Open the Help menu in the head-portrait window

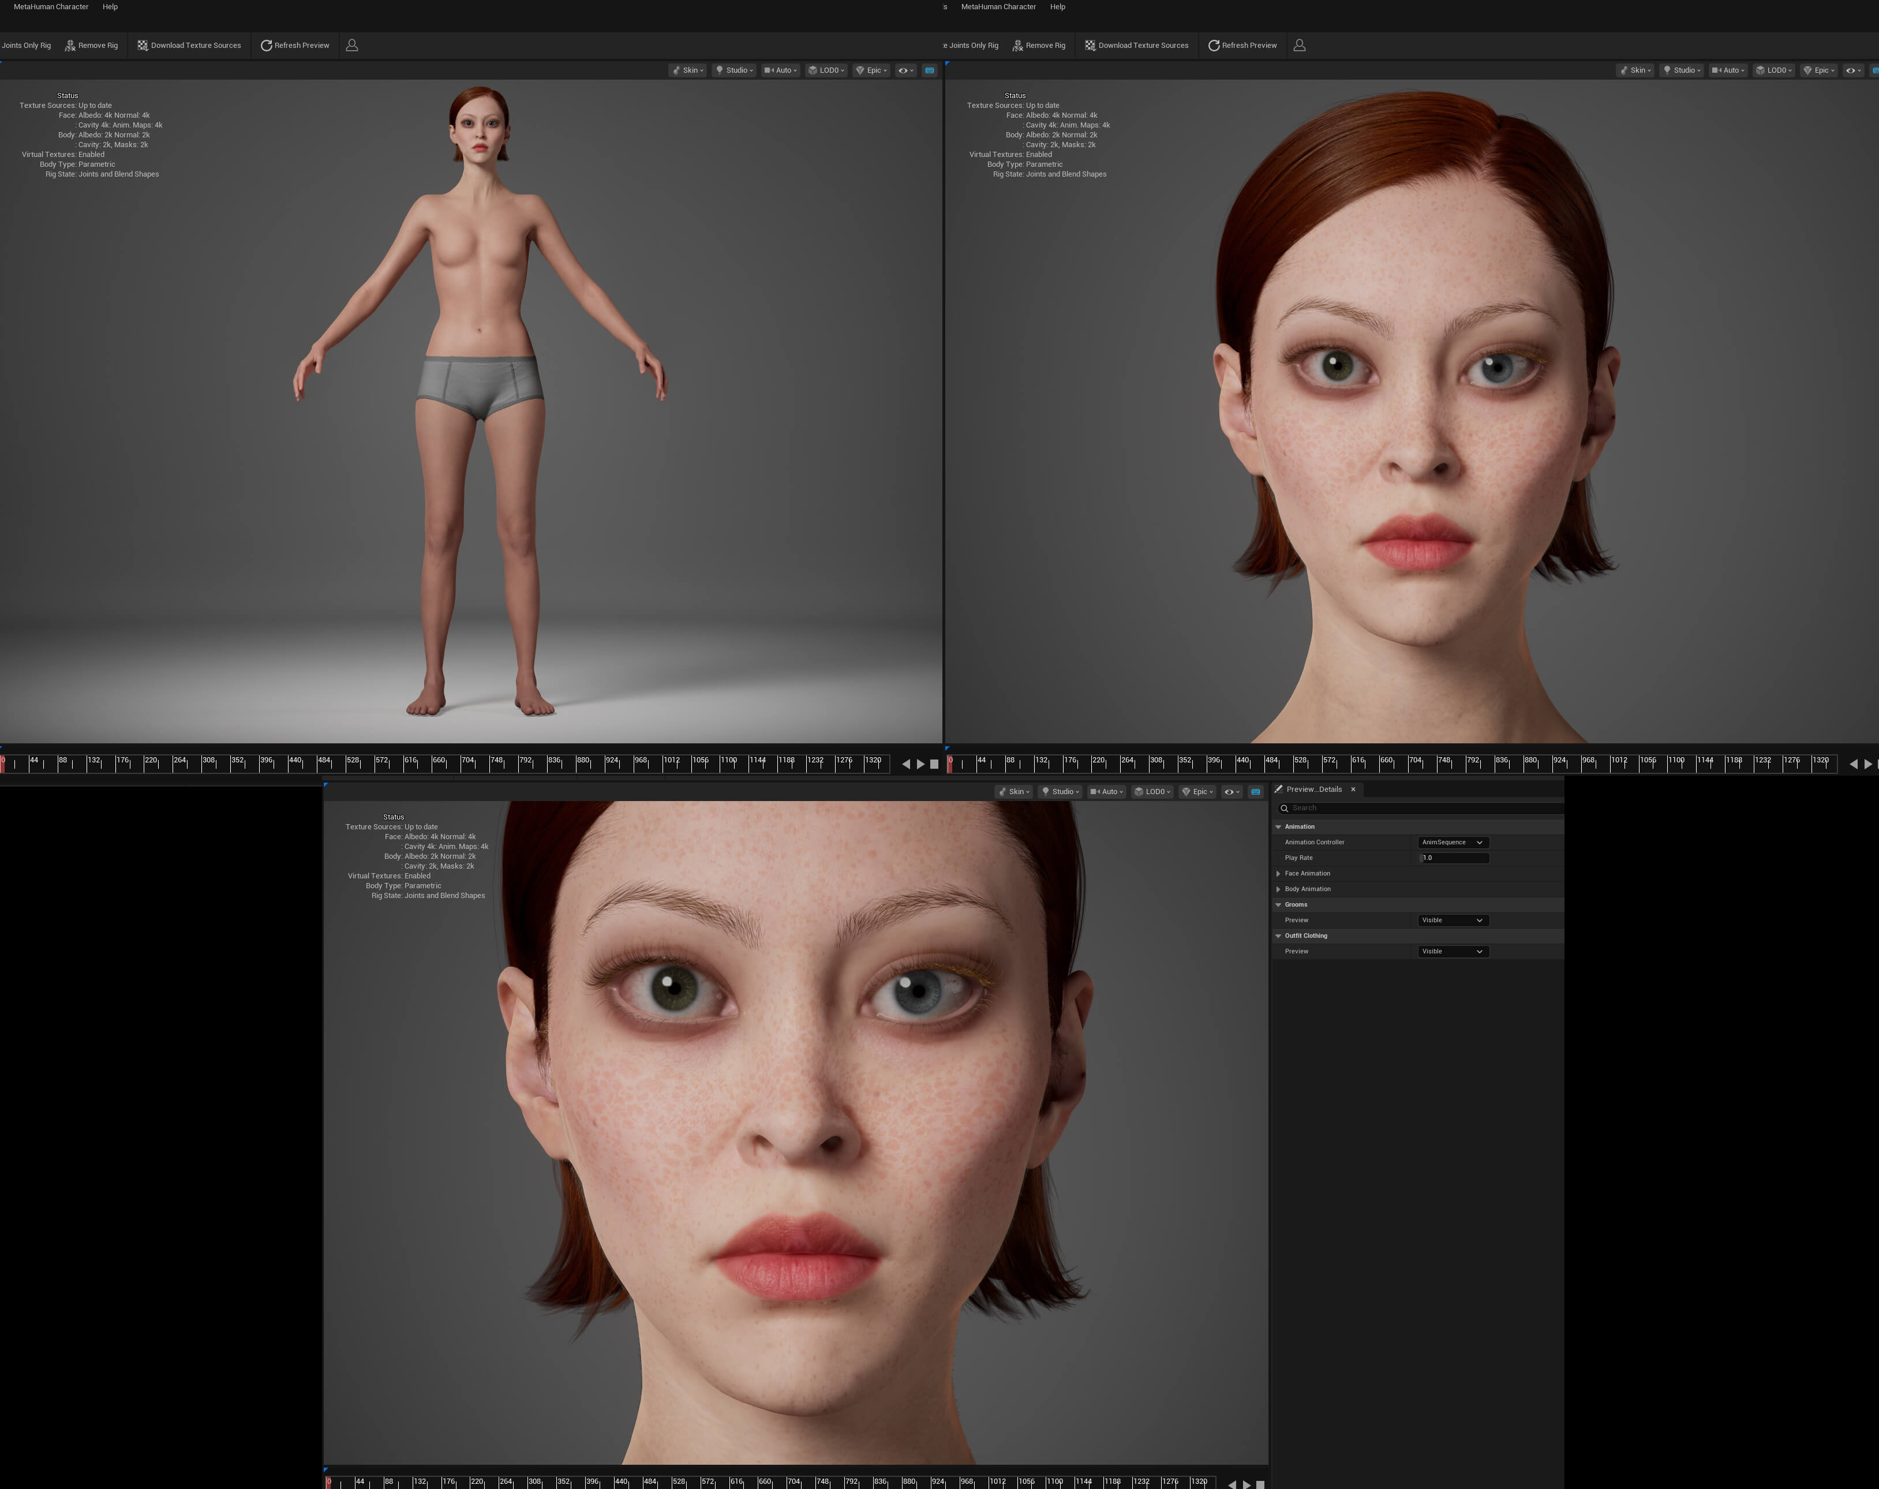1057,7
